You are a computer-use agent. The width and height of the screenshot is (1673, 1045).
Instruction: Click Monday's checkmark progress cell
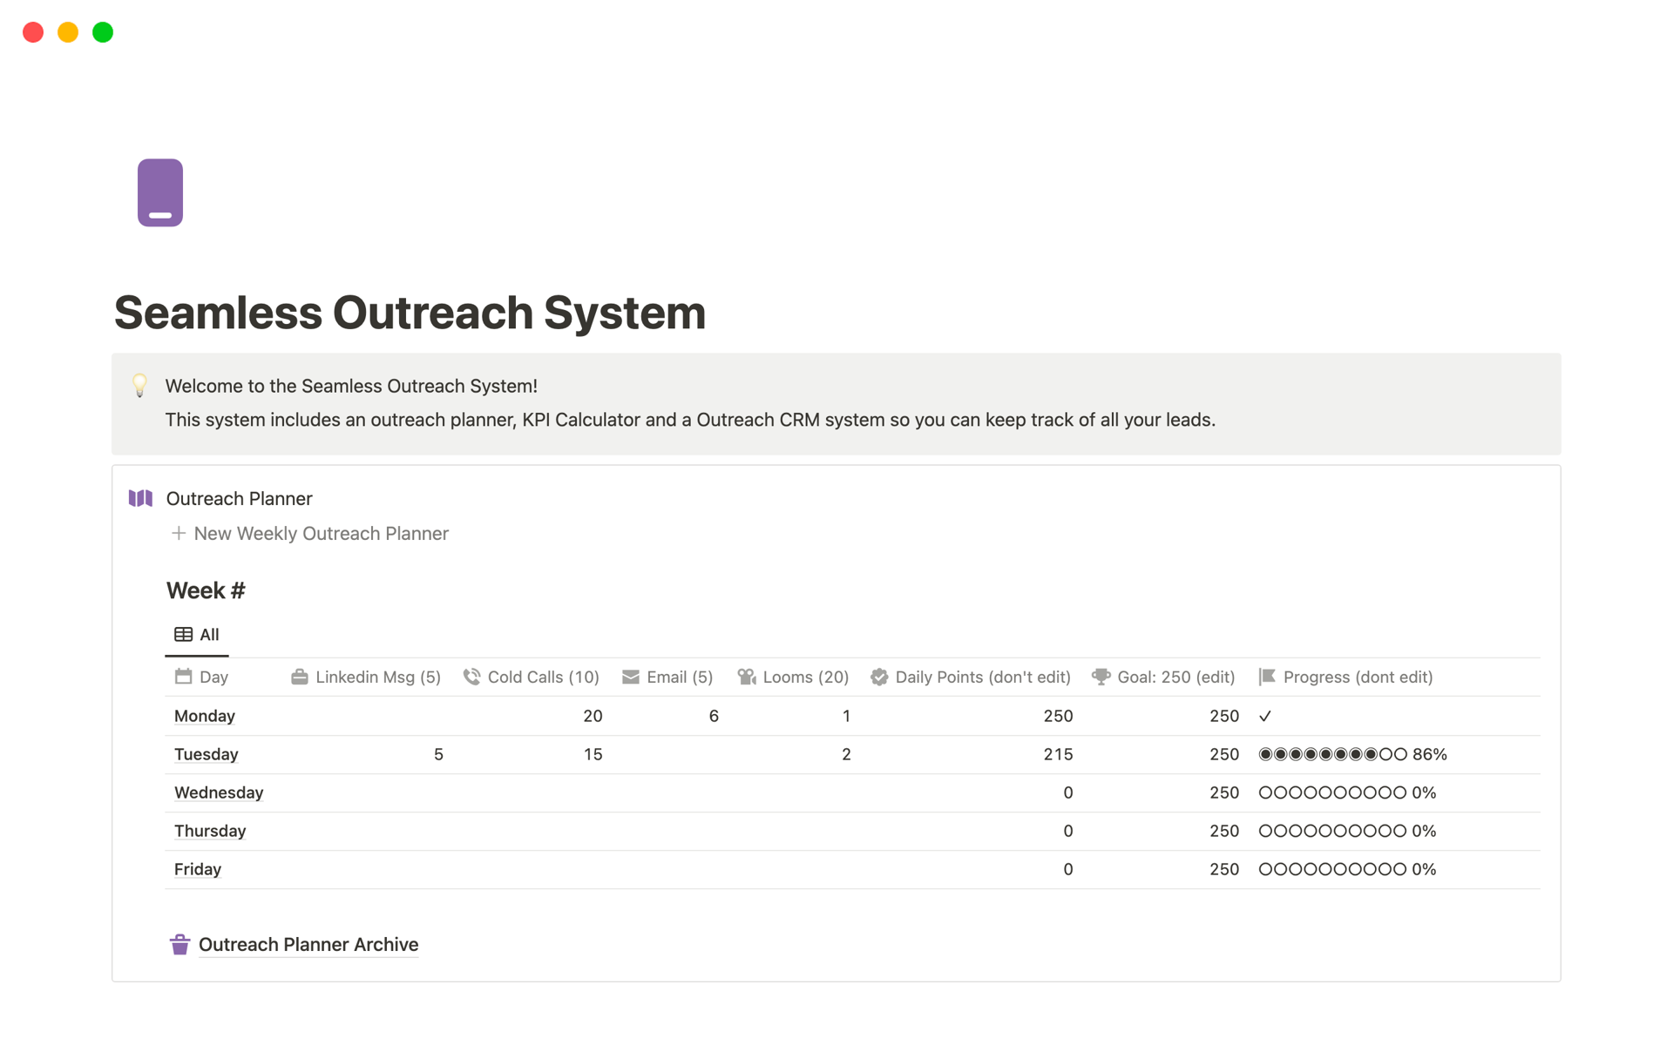click(x=1265, y=716)
